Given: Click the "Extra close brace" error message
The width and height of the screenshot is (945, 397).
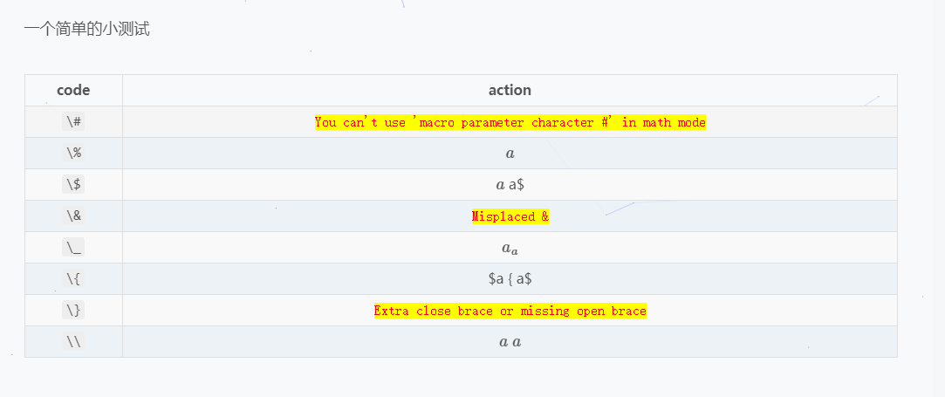Looking at the screenshot, I should click(x=510, y=311).
